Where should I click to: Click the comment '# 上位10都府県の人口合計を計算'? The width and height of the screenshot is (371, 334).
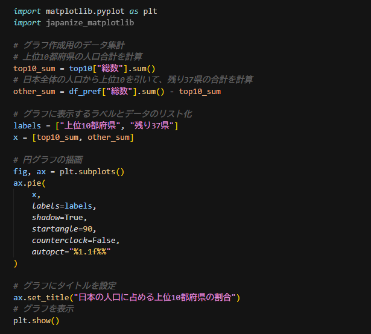click(x=78, y=57)
